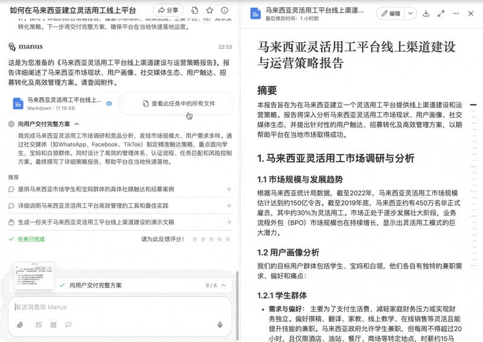The height and width of the screenshot is (342, 483).
Task: Click the 任务已完成 status text
Action: [31, 239]
